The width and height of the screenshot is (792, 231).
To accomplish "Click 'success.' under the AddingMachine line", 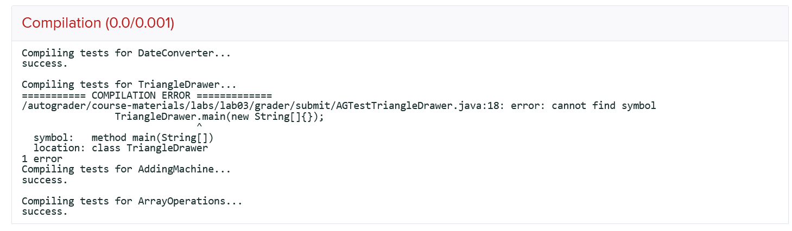I will point(45,180).
